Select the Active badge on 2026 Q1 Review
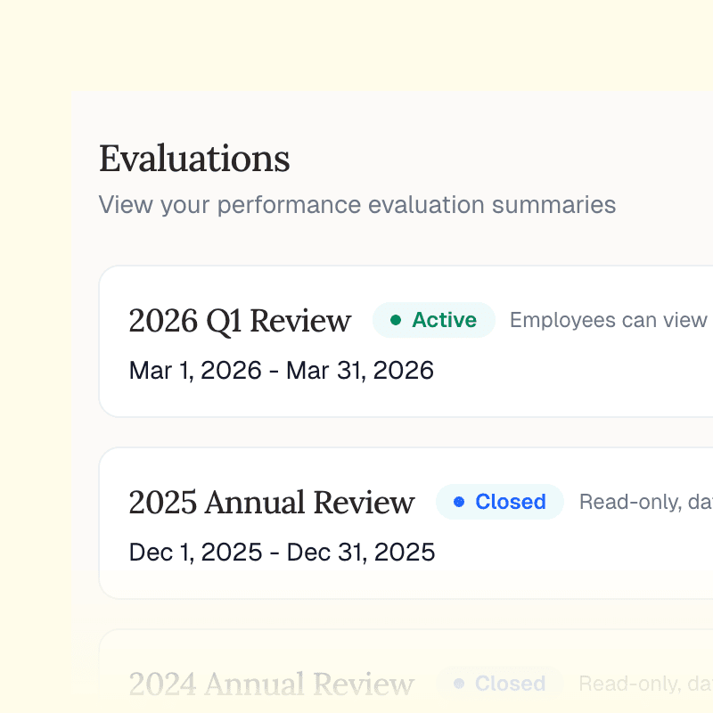The width and height of the screenshot is (713, 713). (x=434, y=320)
